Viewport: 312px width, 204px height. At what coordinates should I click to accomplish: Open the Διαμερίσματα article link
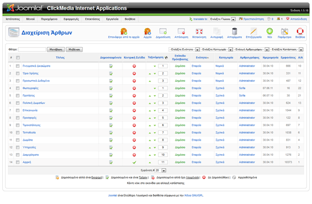(x=31, y=155)
